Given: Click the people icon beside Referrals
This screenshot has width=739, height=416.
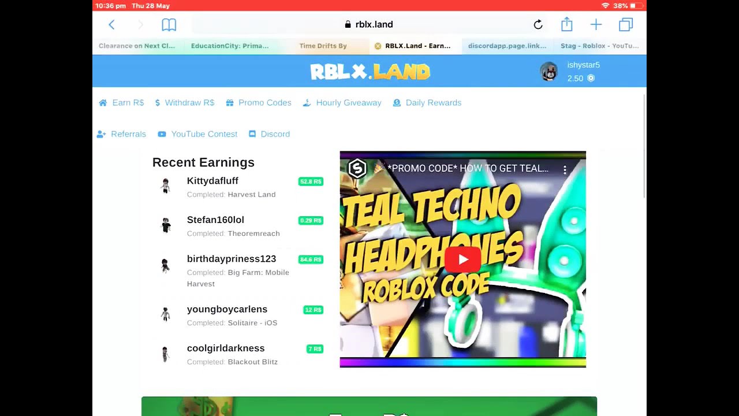Looking at the screenshot, I should pyautogui.click(x=101, y=134).
